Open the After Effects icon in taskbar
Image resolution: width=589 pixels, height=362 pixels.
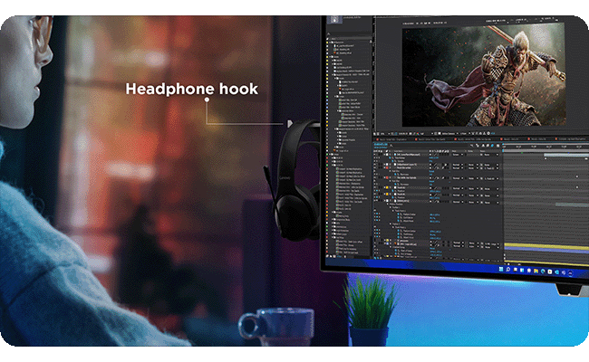(x=571, y=273)
